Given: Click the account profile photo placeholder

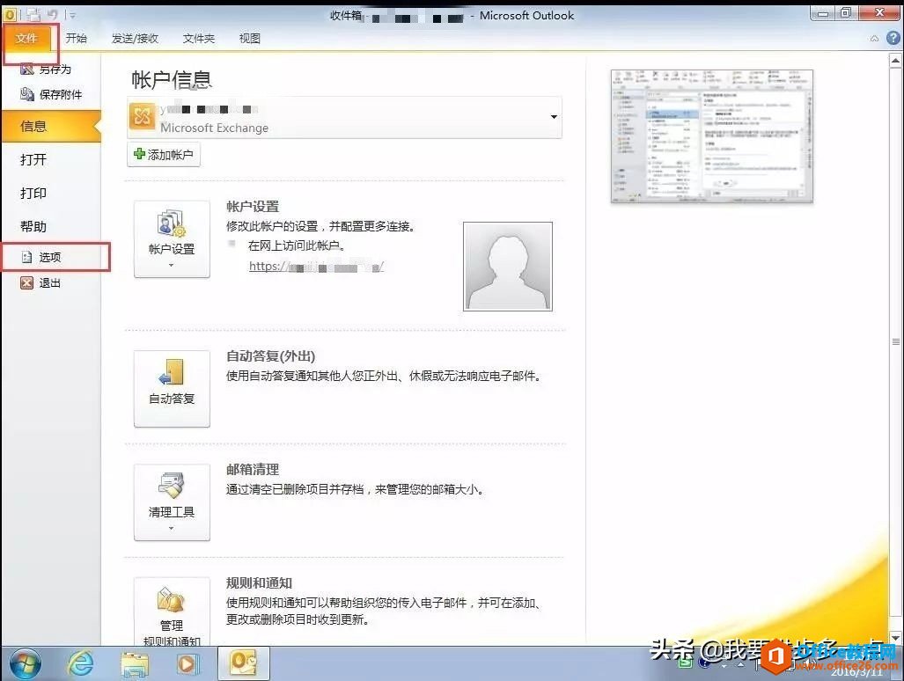Looking at the screenshot, I should coord(508,267).
